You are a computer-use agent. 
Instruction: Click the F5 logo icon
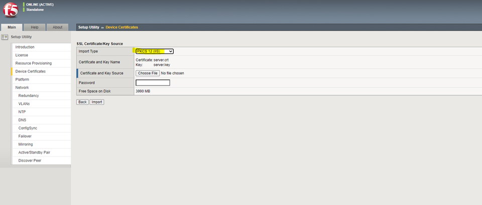(9, 10)
